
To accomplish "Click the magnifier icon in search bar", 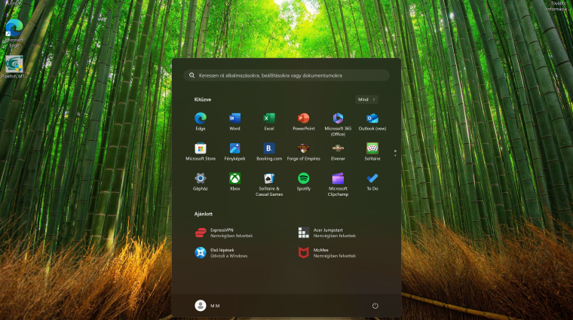I will tap(192, 75).
